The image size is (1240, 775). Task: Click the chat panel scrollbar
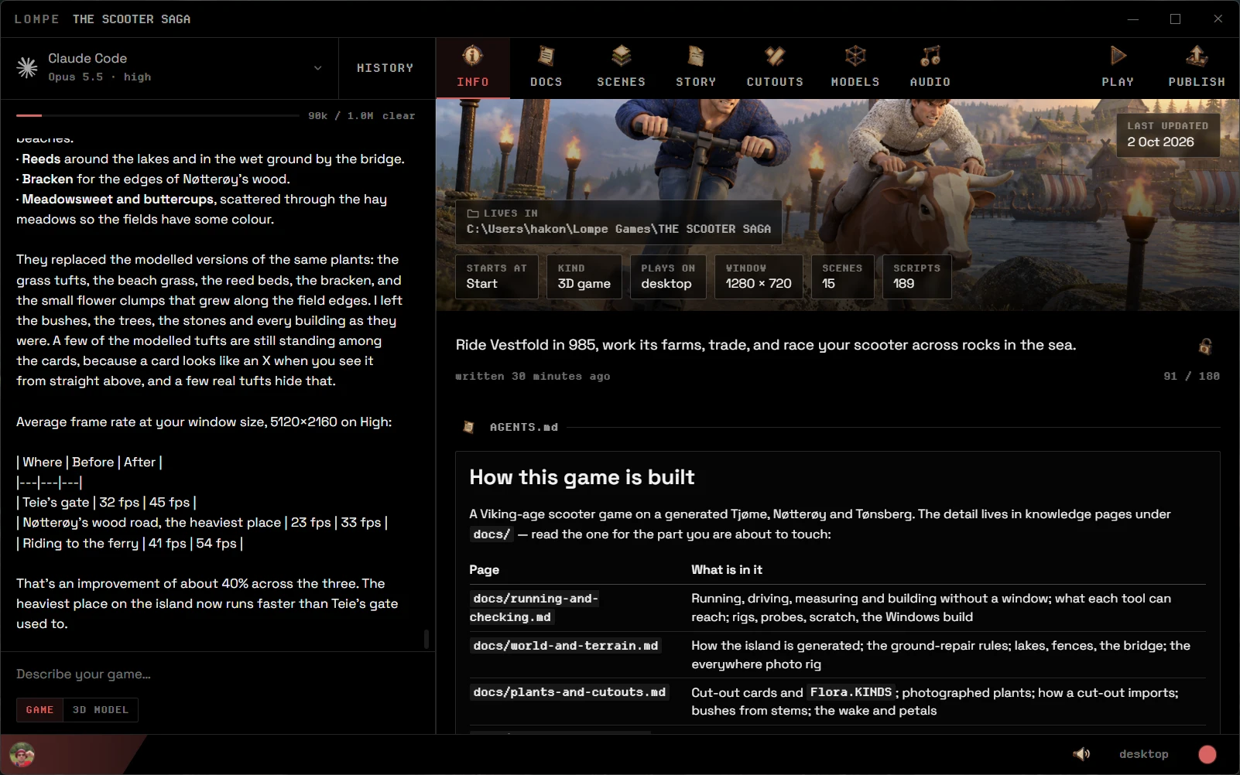coord(426,639)
